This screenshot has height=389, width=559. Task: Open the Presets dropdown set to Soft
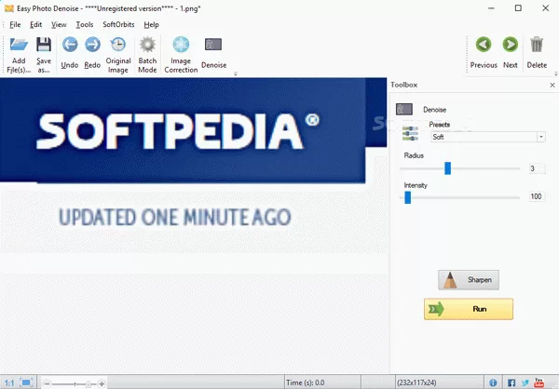[x=486, y=137]
